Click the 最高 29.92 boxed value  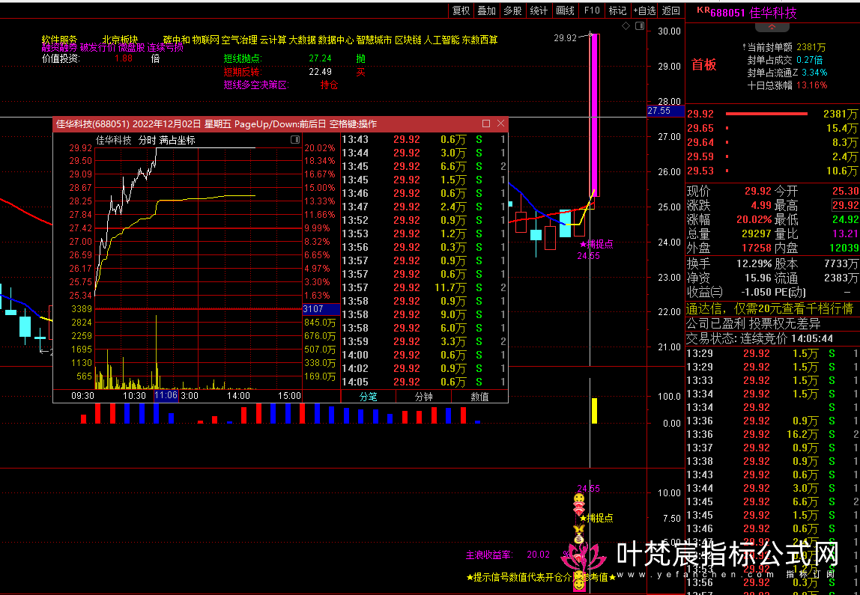(x=845, y=206)
